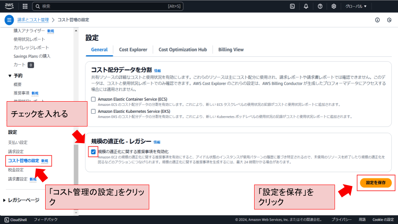The width and height of the screenshot is (398, 224).
Task: Open the hexagon clock icon at top right
Action: coord(389,20)
